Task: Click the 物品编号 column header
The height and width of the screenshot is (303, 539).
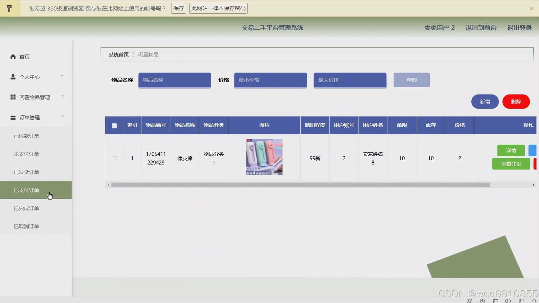Action: [x=156, y=125]
